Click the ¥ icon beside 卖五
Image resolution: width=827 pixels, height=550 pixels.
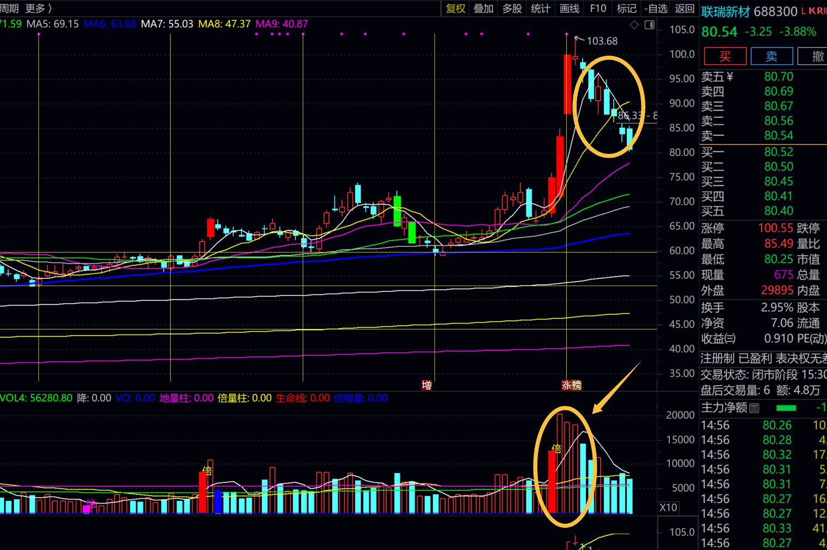[730, 77]
